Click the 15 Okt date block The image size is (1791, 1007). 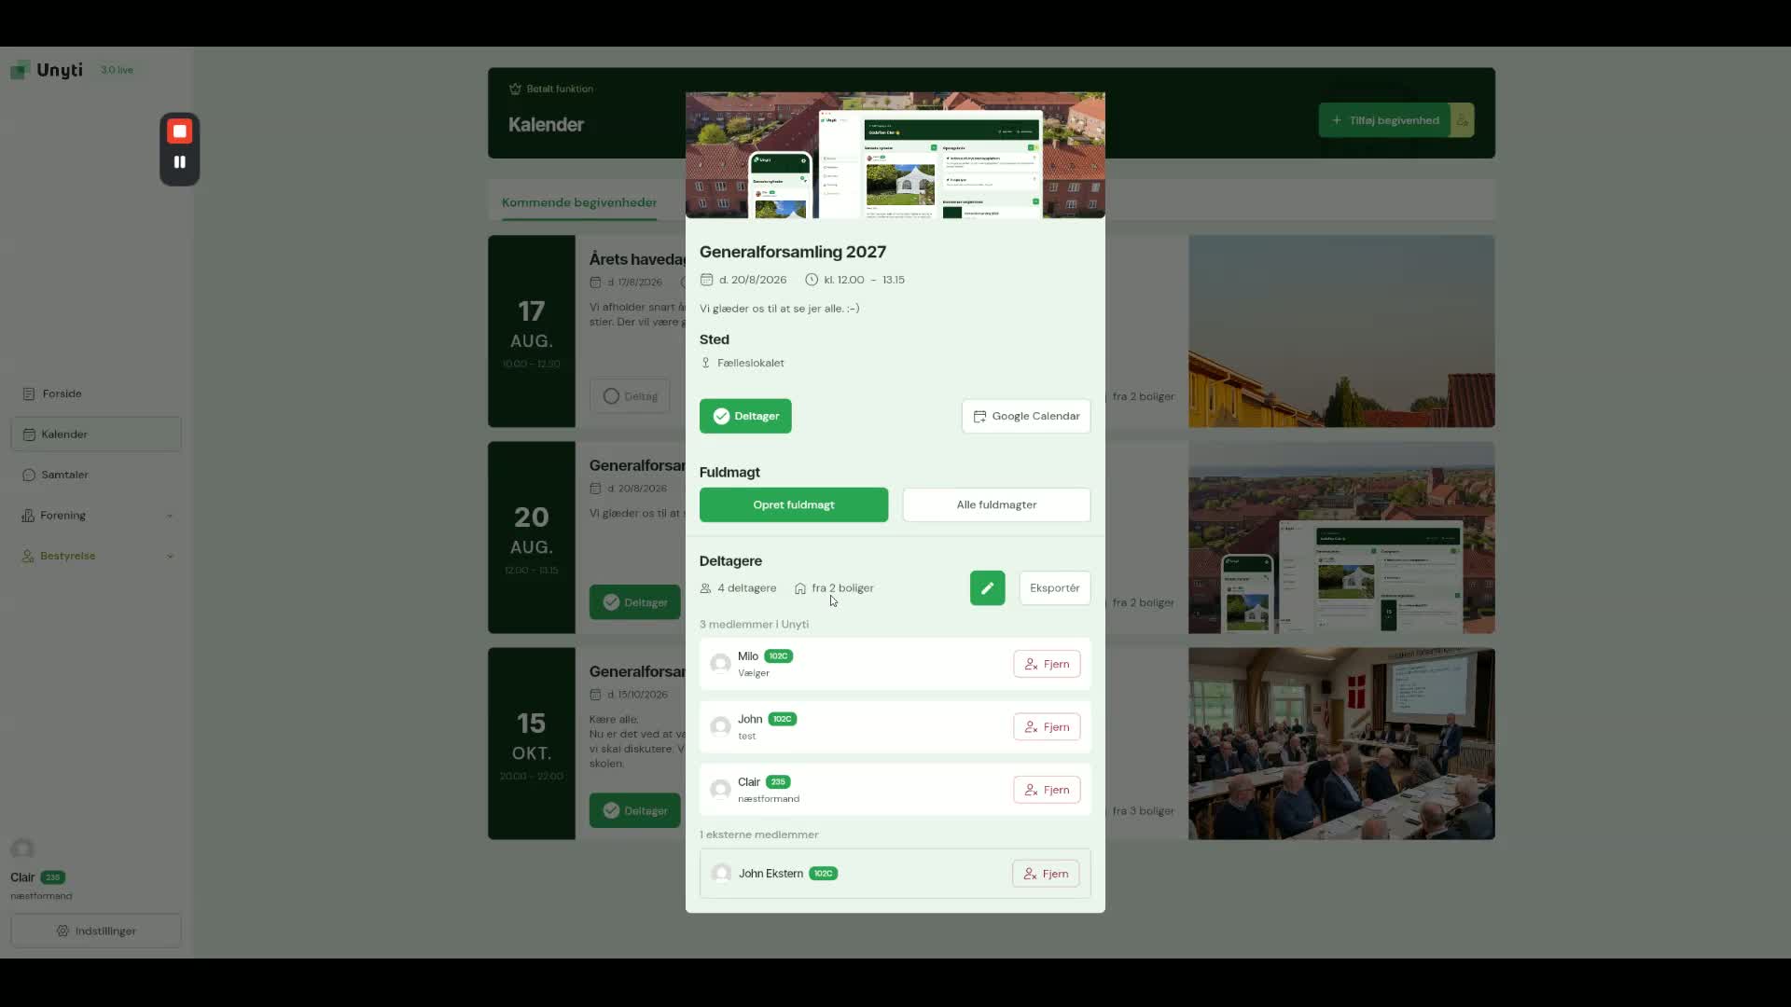point(532,744)
